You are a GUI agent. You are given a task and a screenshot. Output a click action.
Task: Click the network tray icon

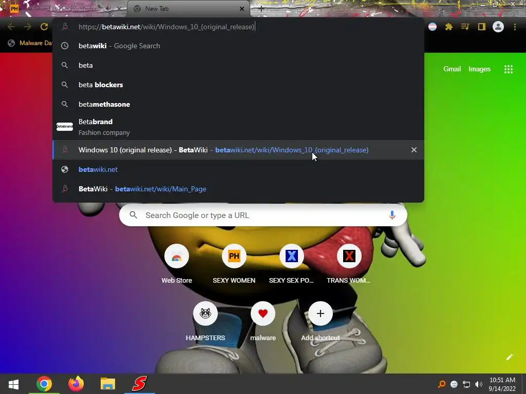point(466,384)
